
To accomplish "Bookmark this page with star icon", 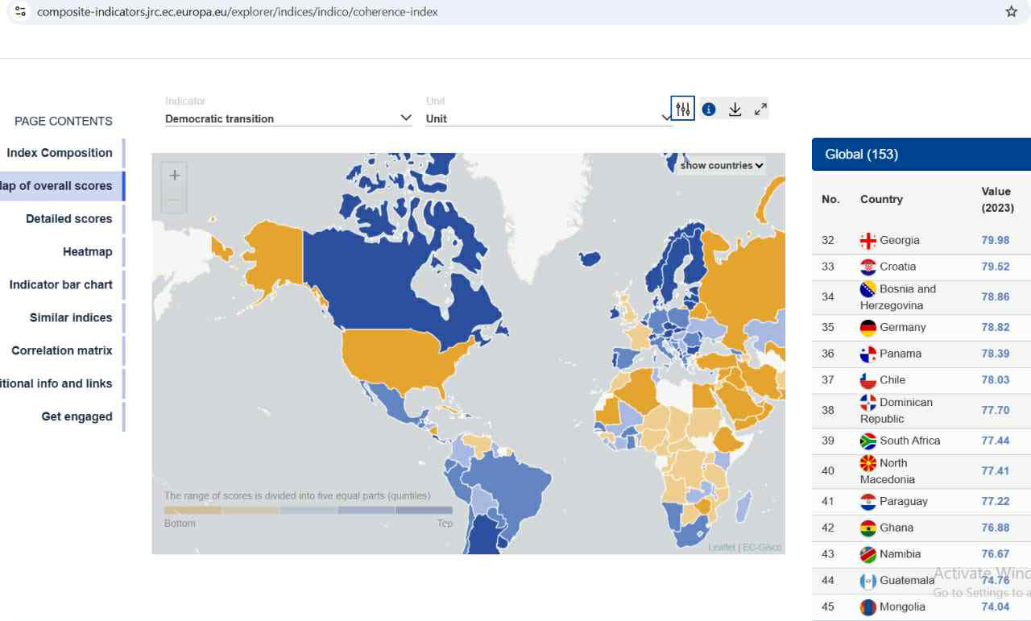I will point(1011,12).
